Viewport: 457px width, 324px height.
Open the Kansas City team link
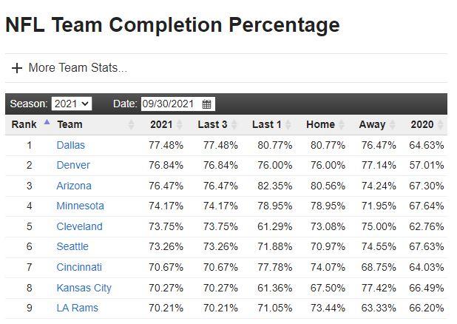[x=84, y=288]
